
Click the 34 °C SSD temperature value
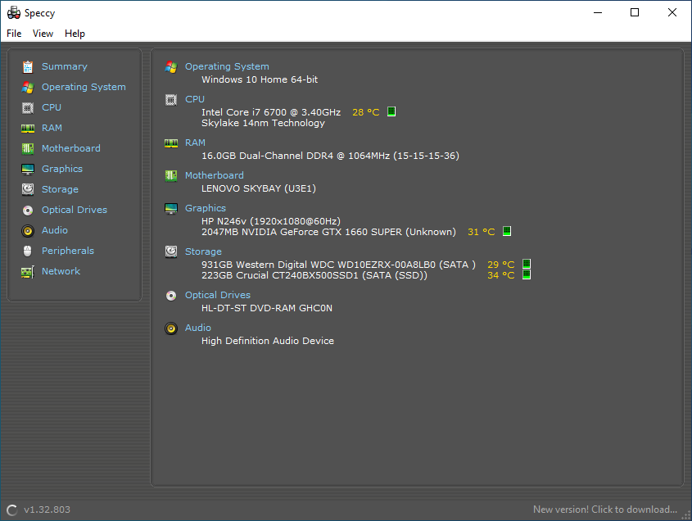(x=501, y=275)
